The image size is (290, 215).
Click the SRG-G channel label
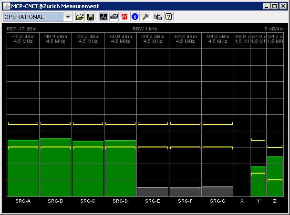(217, 201)
